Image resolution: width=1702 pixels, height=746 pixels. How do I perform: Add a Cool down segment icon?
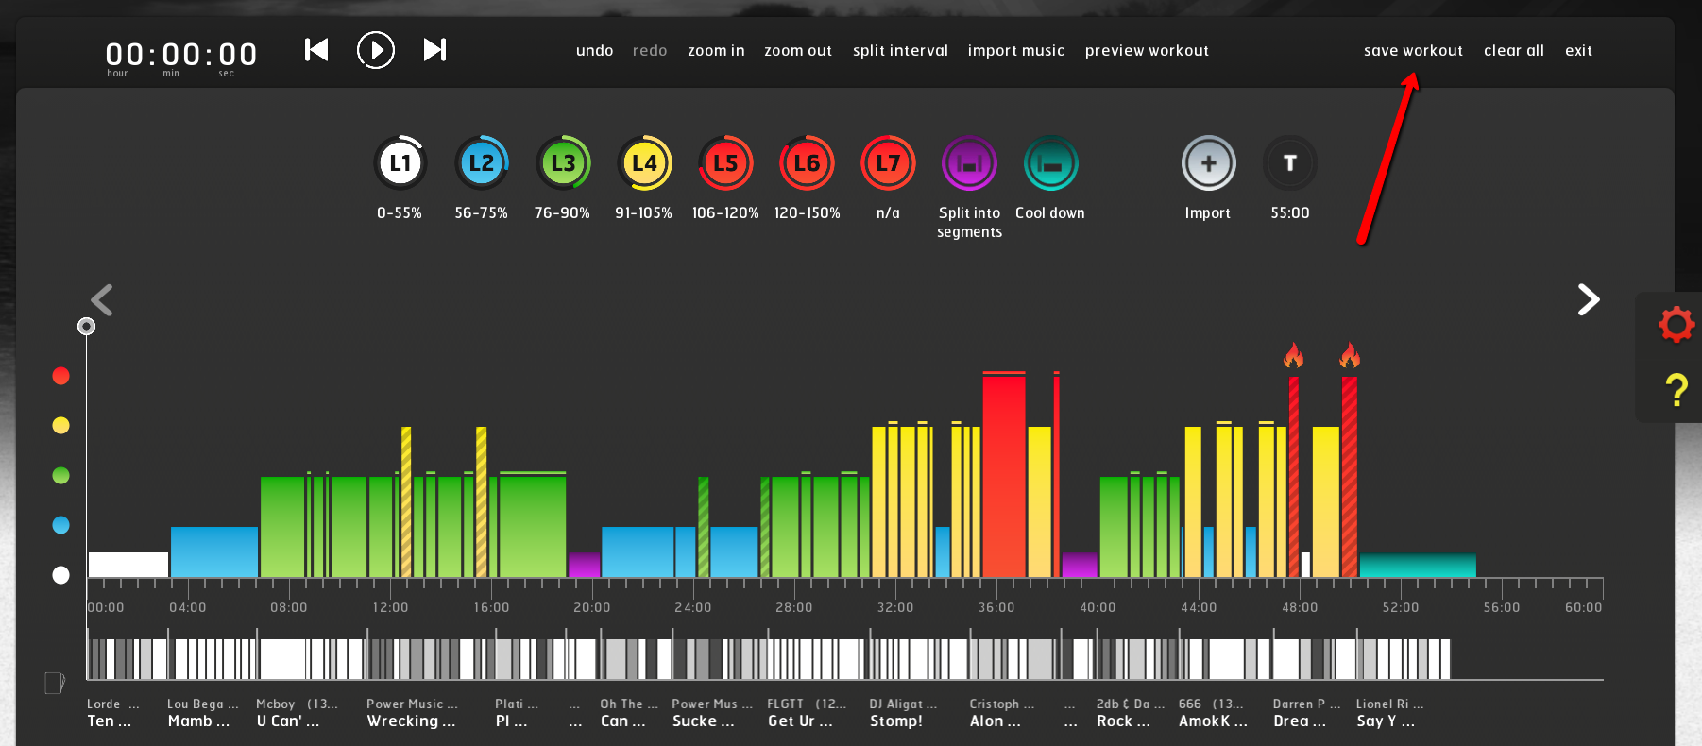coord(1050,163)
